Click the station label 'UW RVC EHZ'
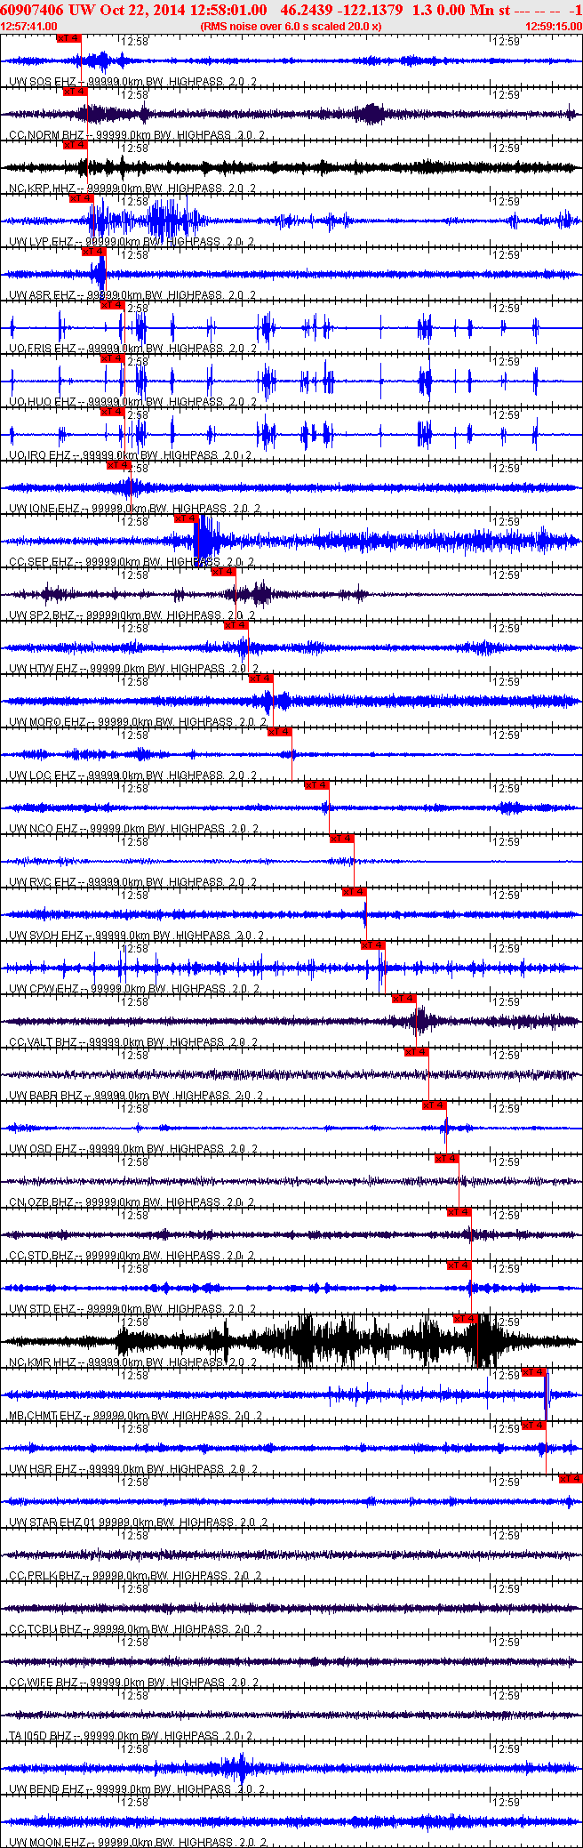This screenshot has width=583, height=1848. point(42,882)
